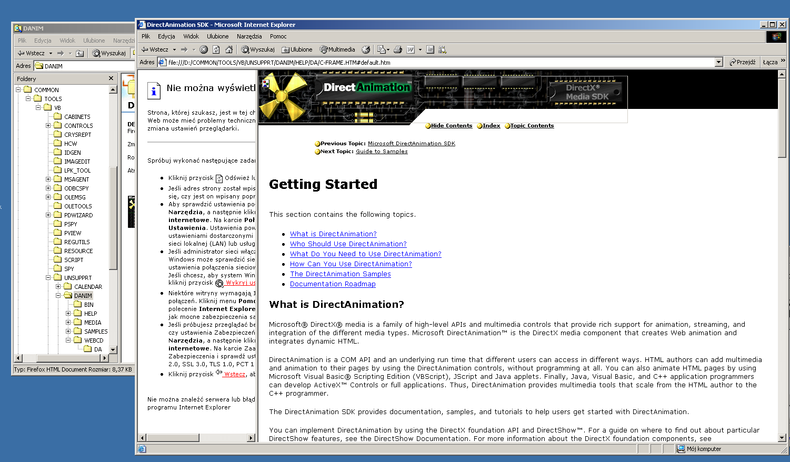Expand the PDWIZARD folder tree node

48,215
